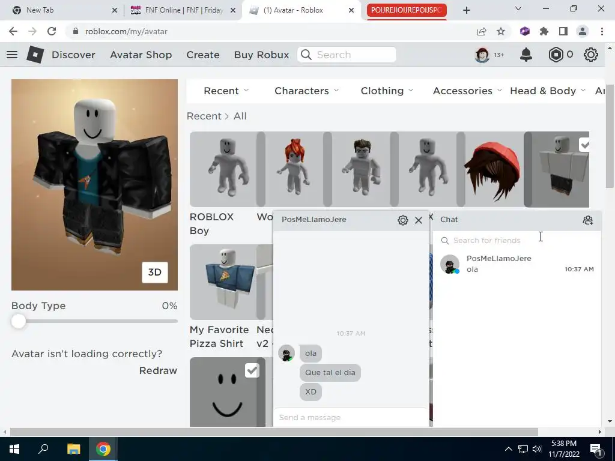The image size is (615, 461).
Task: Expand the Head & Body dropdown
Action: click(x=548, y=91)
